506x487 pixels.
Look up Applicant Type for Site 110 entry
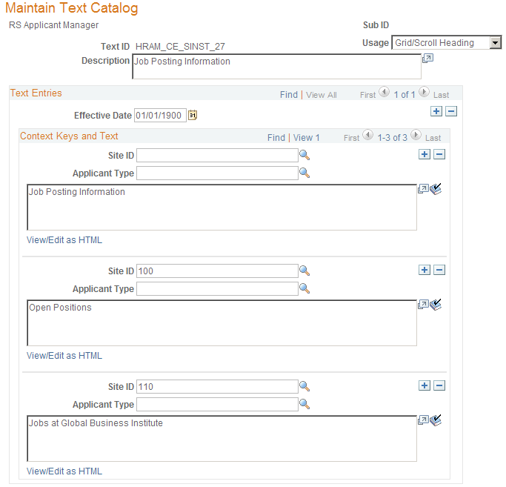point(304,404)
